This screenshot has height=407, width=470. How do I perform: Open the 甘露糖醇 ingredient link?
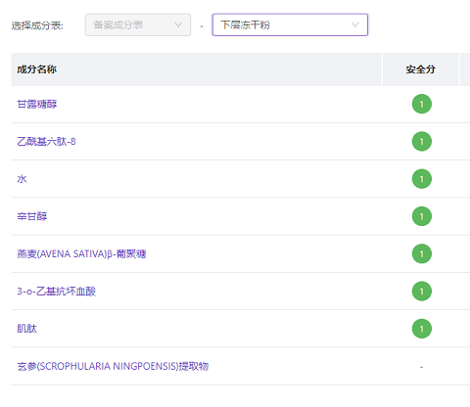click(37, 104)
